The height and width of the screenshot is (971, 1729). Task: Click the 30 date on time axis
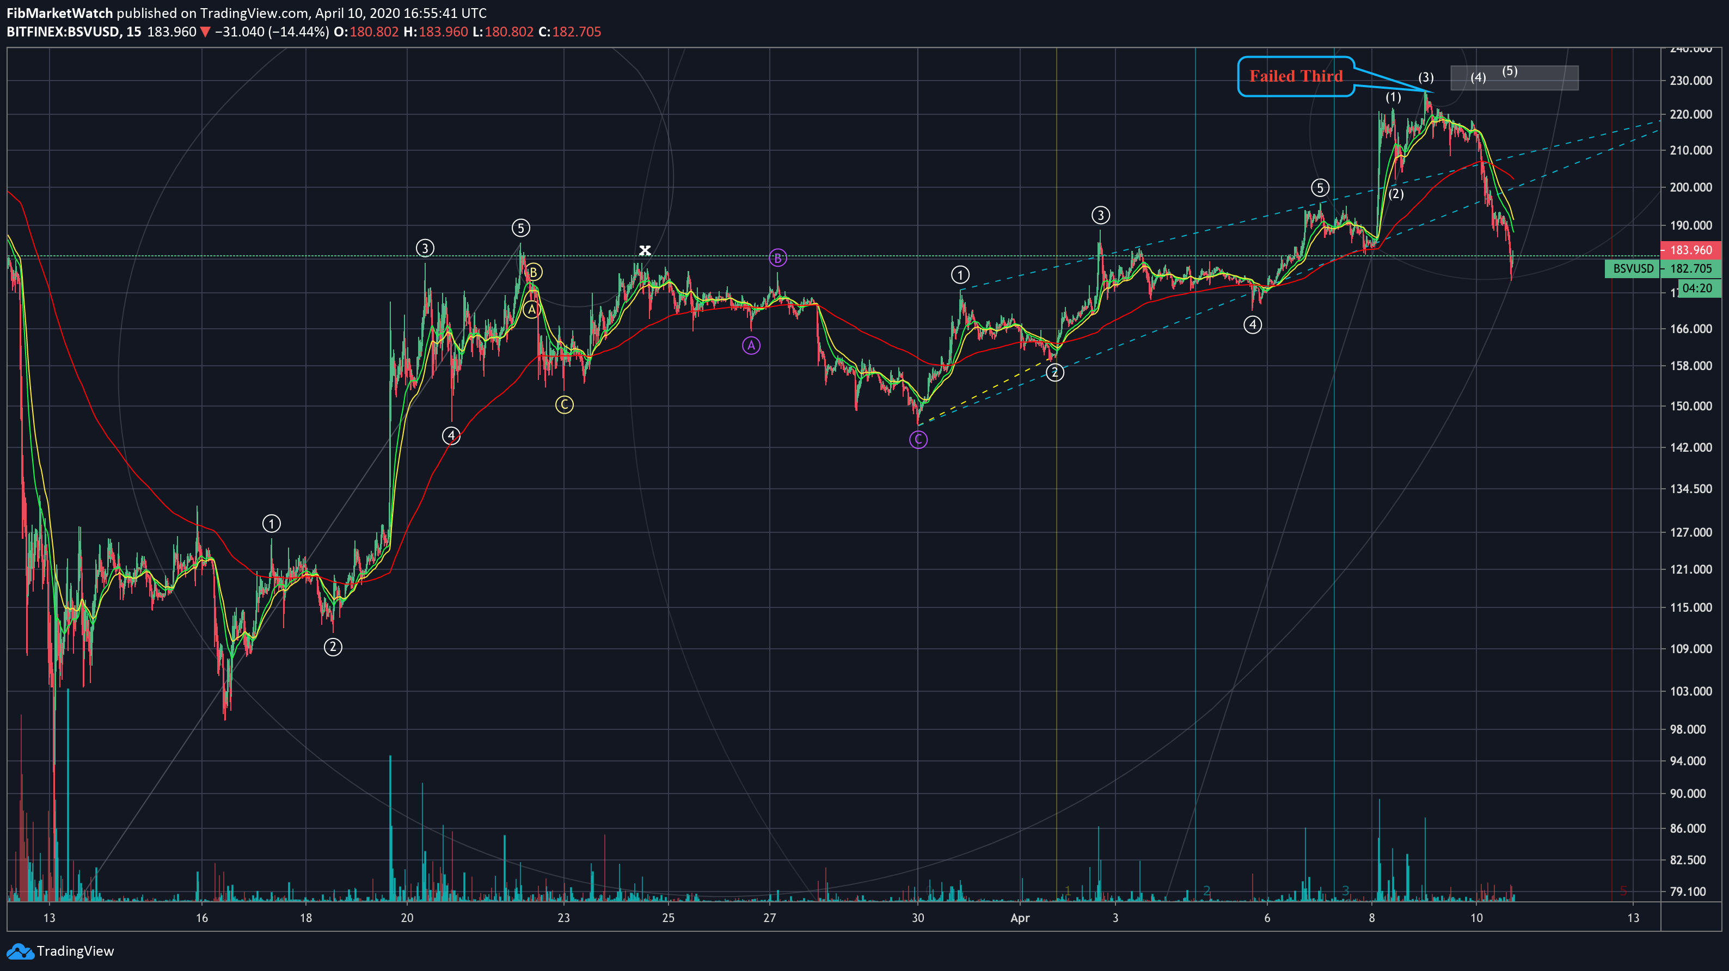[917, 918]
